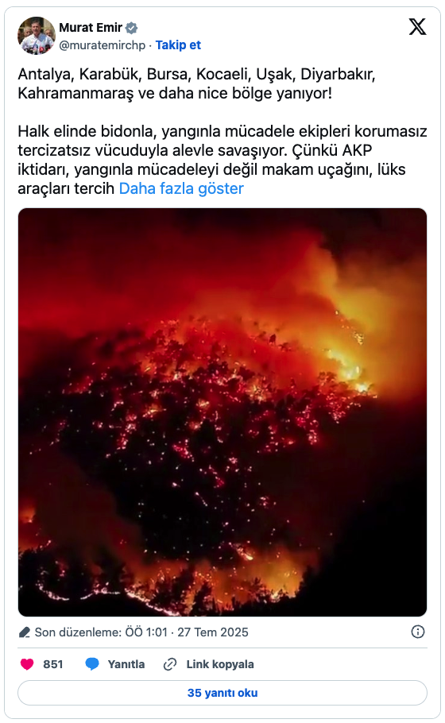
Task: Open the Son düzenleme timestamp link
Action: click(x=141, y=632)
